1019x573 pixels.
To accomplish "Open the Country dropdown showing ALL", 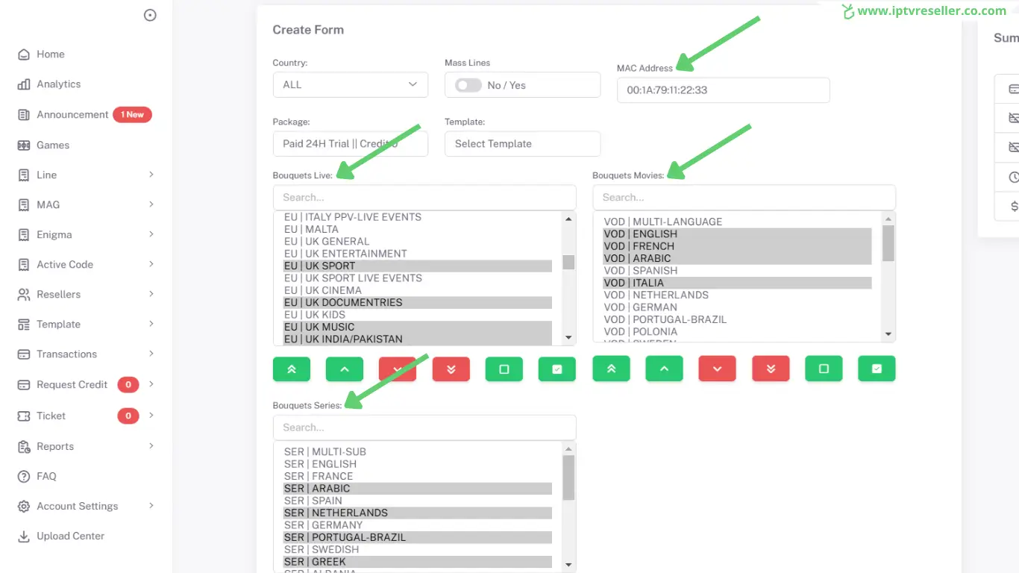I will [350, 85].
